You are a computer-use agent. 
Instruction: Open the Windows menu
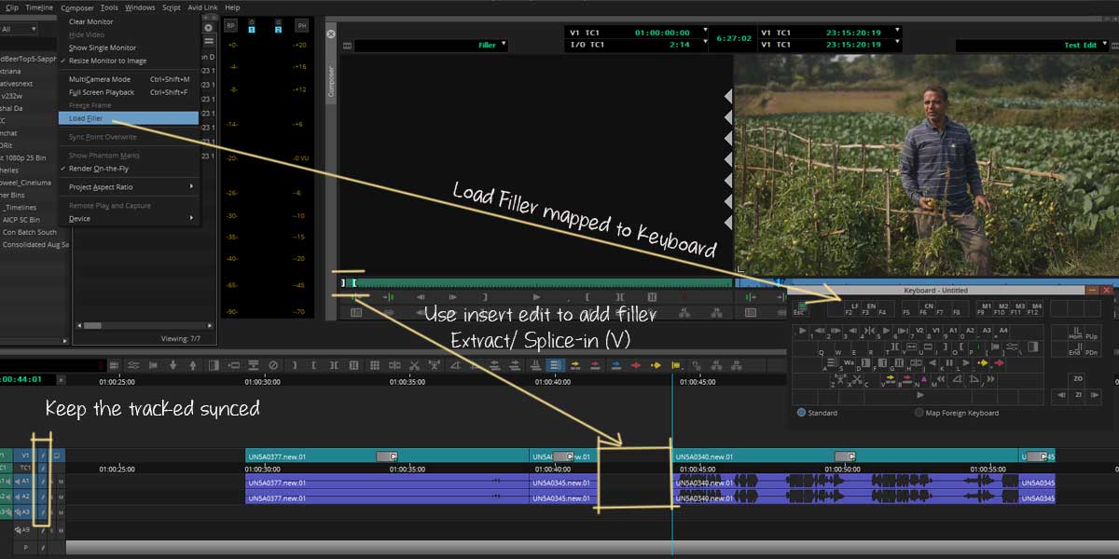[x=140, y=7]
